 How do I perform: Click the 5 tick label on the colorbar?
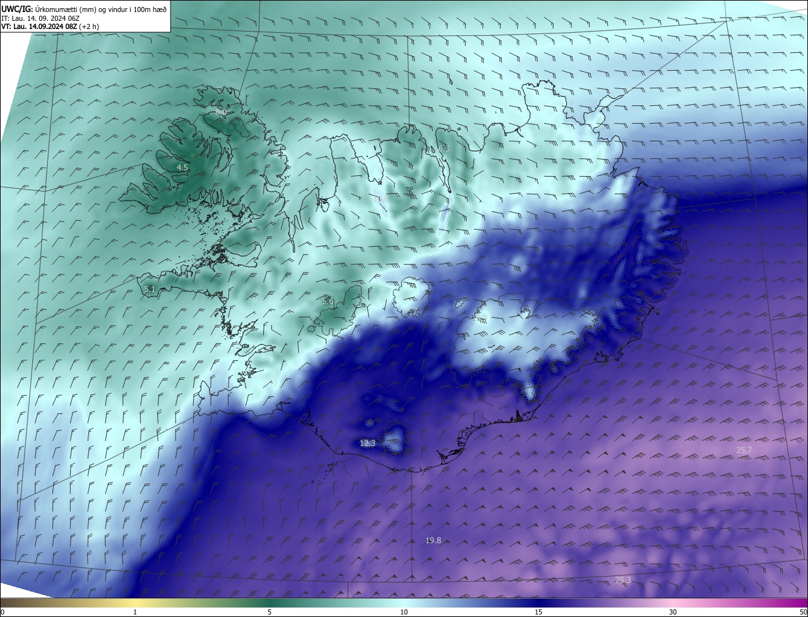(270, 612)
